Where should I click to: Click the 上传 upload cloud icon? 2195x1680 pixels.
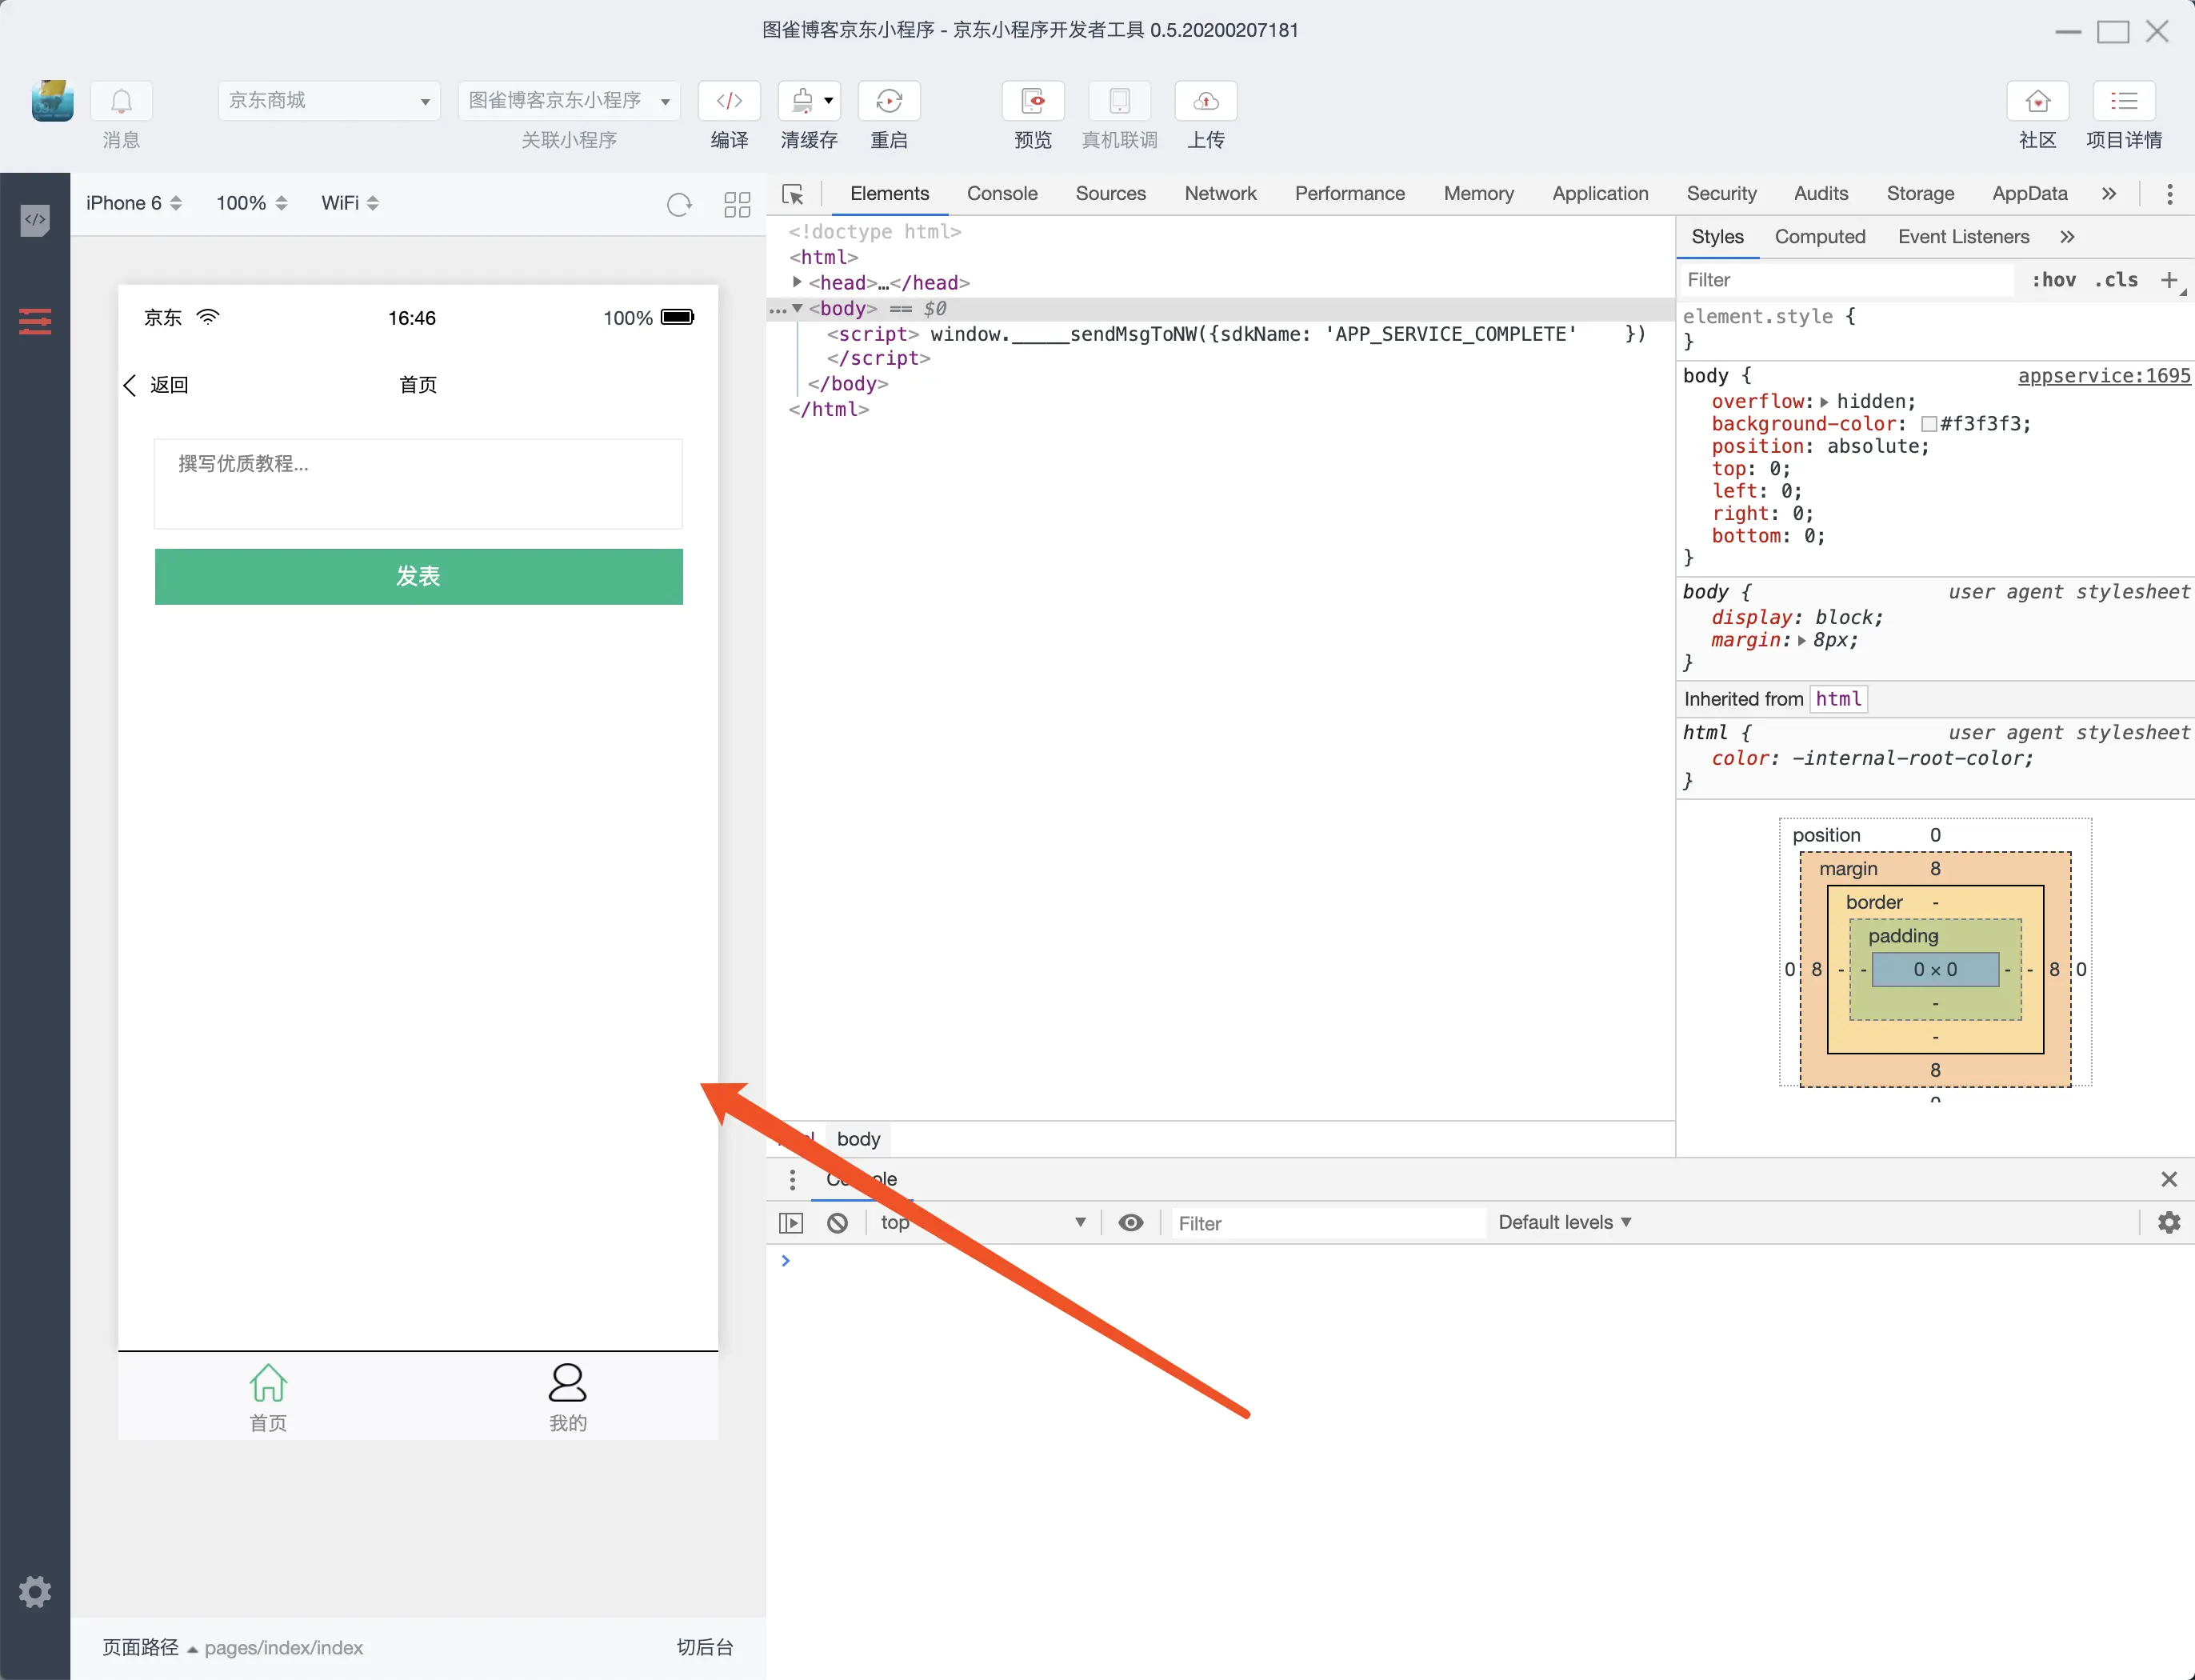point(1206,101)
